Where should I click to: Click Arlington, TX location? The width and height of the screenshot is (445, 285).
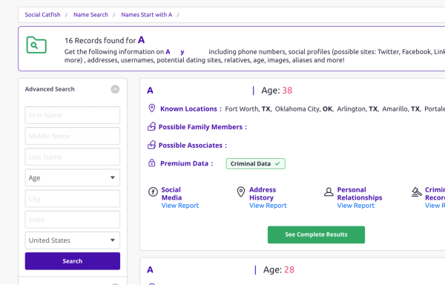[357, 109]
